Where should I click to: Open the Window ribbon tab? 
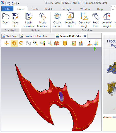(85, 9)
